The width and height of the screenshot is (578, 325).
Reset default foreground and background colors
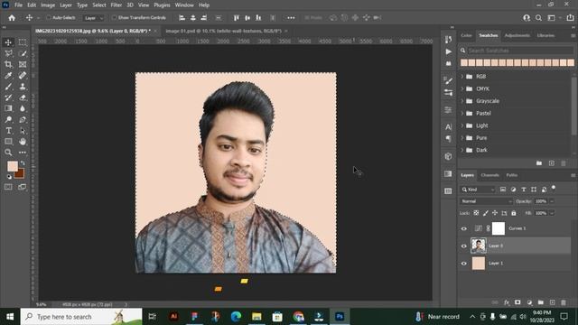9,177
